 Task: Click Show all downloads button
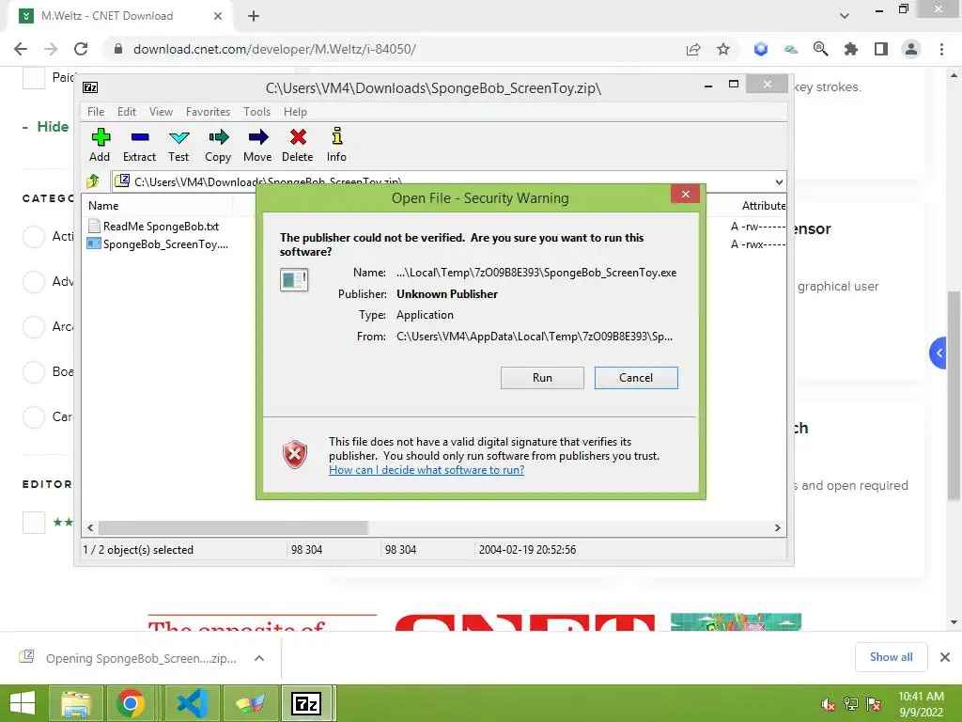pyautogui.click(x=891, y=657)
